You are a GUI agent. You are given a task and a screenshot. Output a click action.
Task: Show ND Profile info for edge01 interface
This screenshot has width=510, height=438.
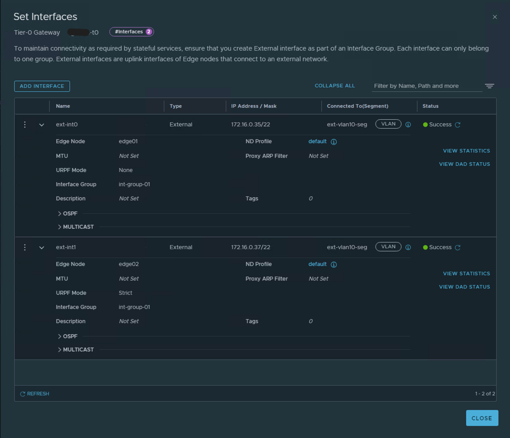(334, 142)
